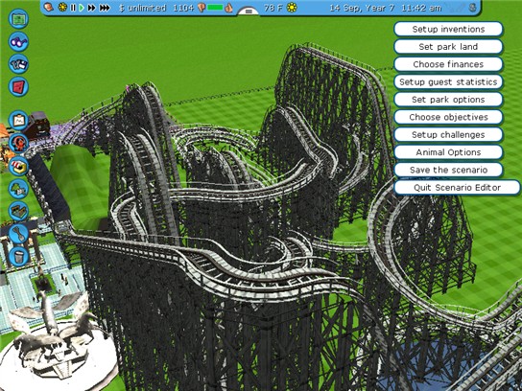Click the green park rating bar

215,8
